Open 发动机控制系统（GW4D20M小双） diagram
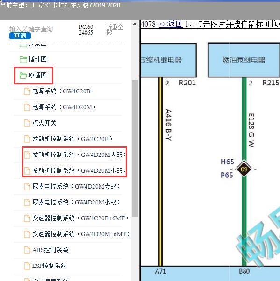The image size is (280, 281). [79, 170]
